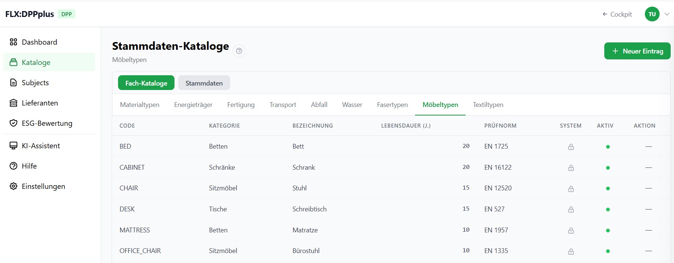The image size is (674, 263).
Task: Click help question mark beside Stammdaten-Kataloge
Action: click(239, 51)
